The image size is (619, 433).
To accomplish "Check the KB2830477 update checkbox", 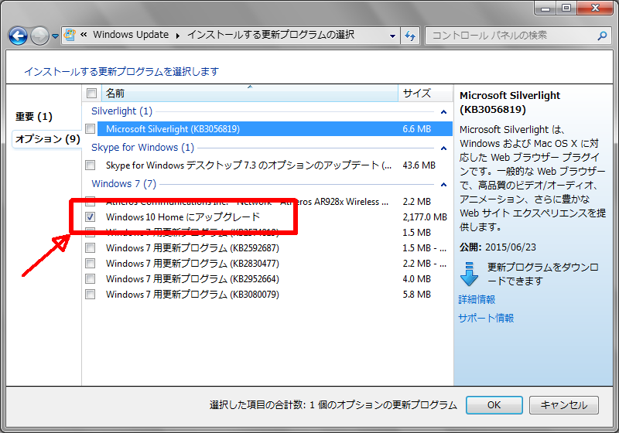I will coord(90,264).
